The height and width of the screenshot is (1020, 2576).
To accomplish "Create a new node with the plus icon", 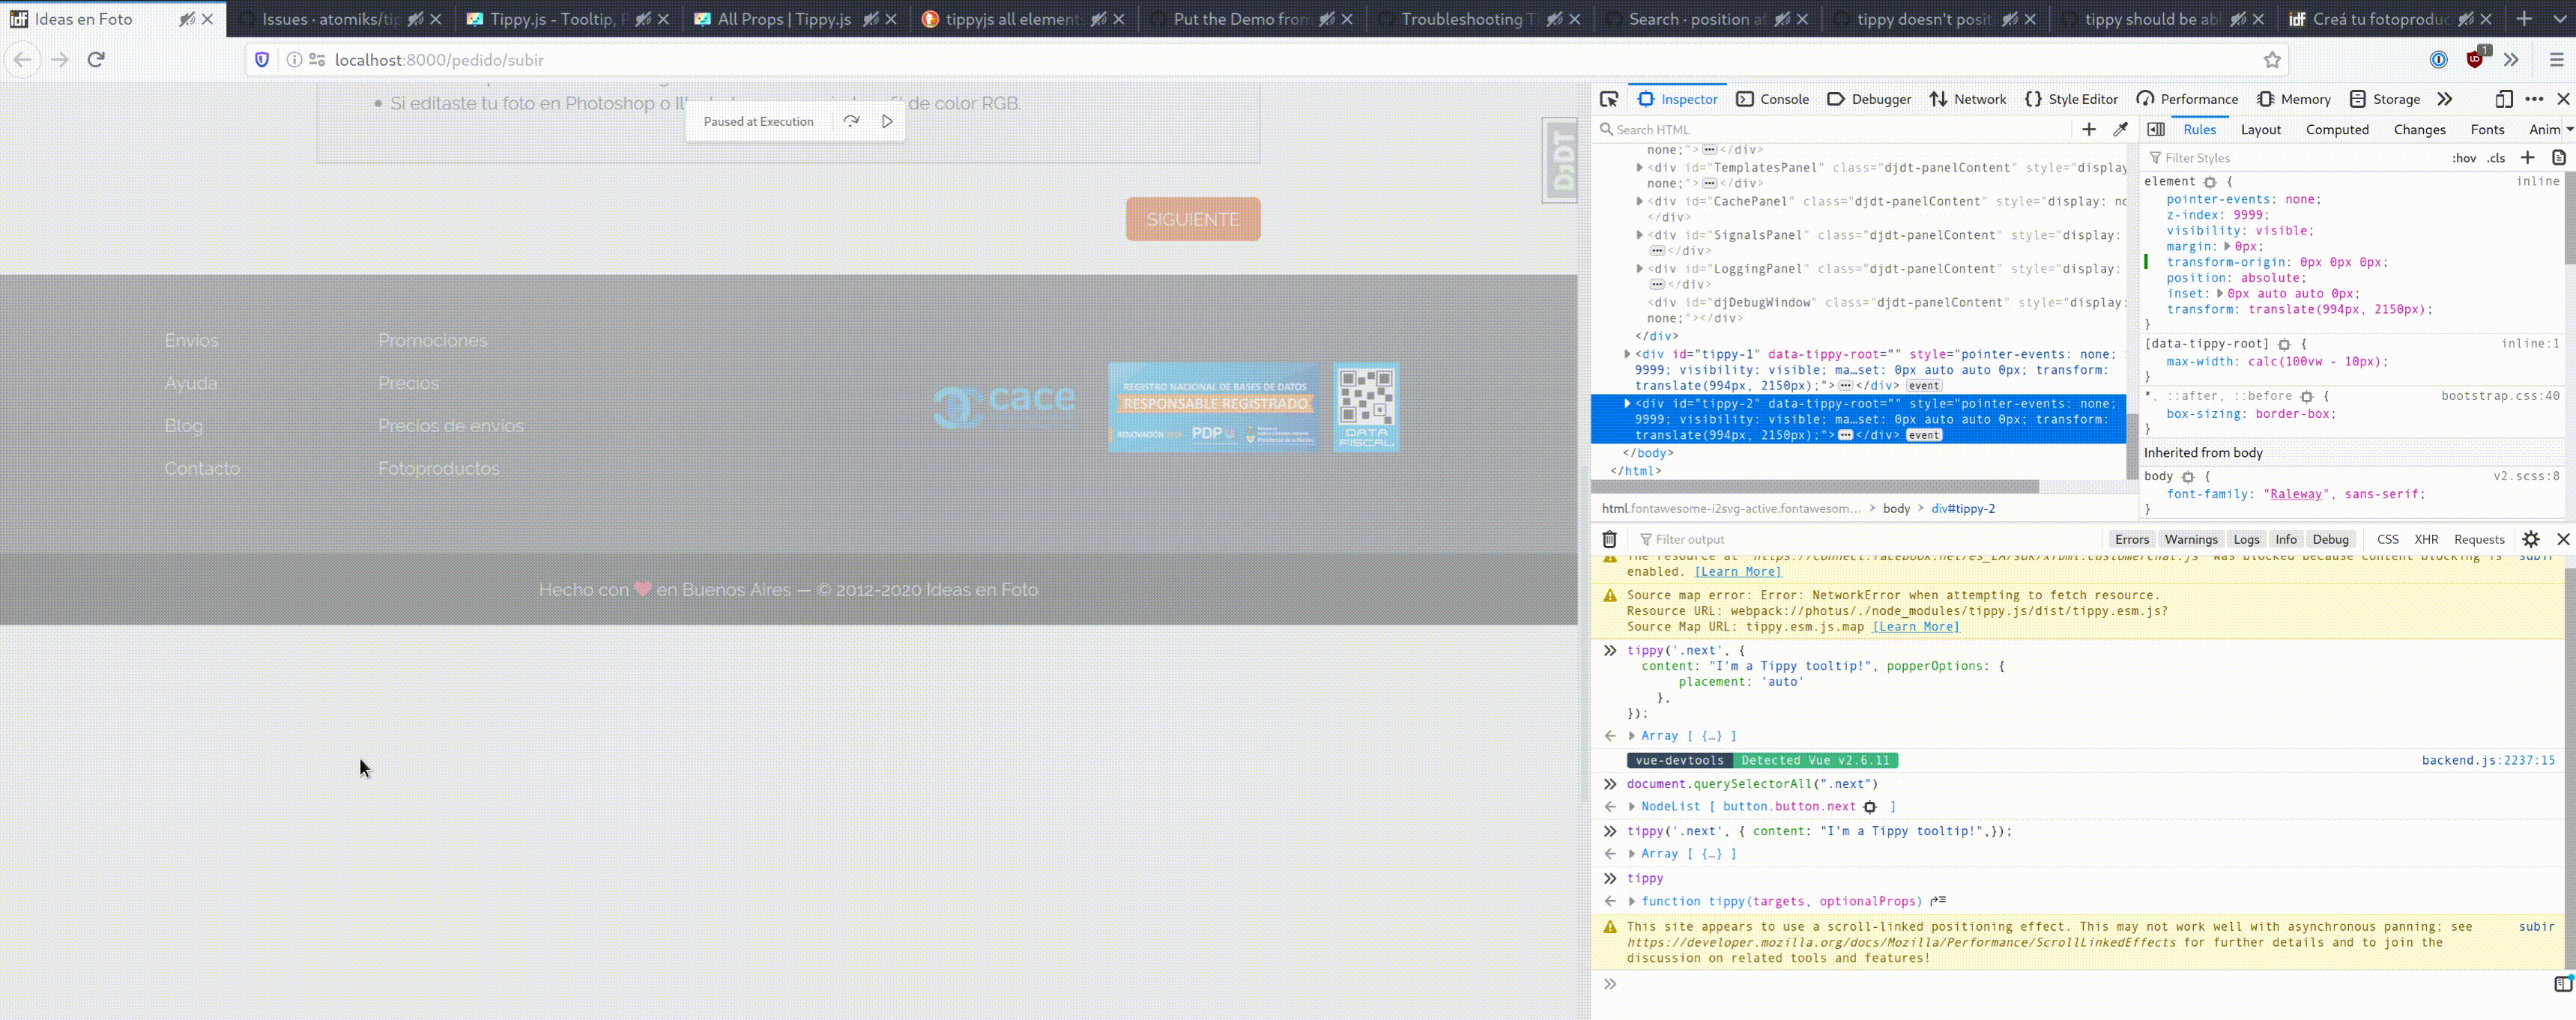I will coord(2089,129).
